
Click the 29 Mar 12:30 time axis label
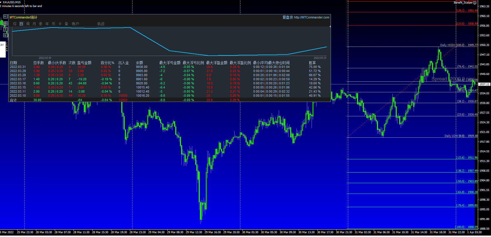point(194,232)
